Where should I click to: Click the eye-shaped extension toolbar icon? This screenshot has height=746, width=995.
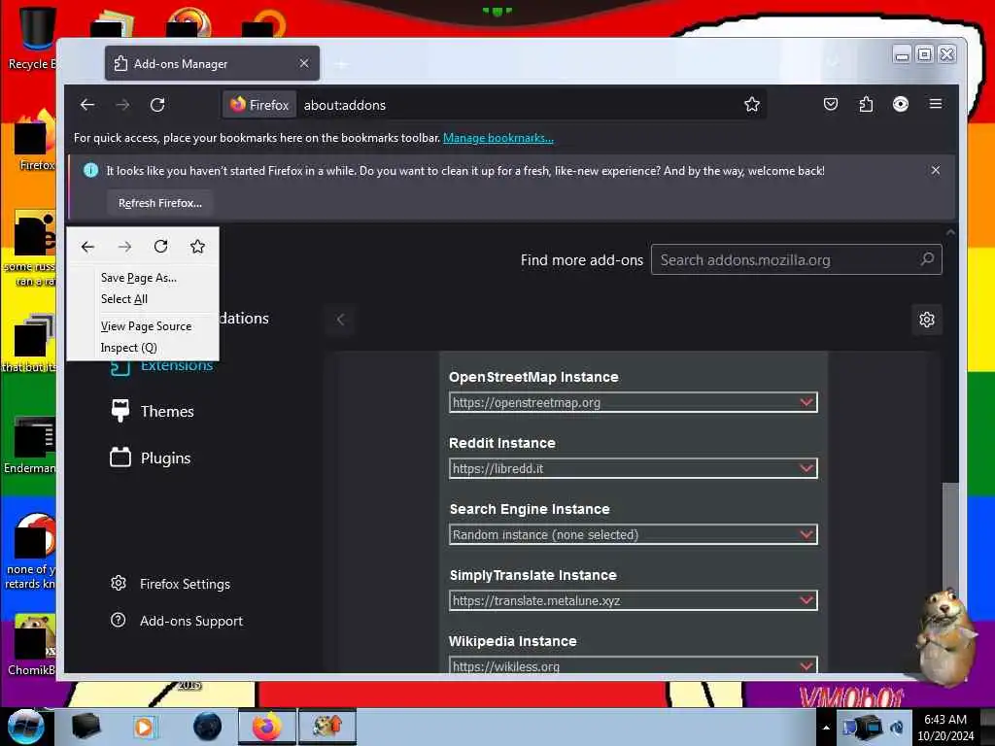pyautogui.click(x=901, y=104)
